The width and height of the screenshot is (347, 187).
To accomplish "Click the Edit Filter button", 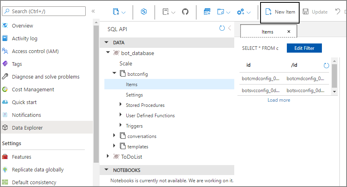I will click(x=304, y=48).
